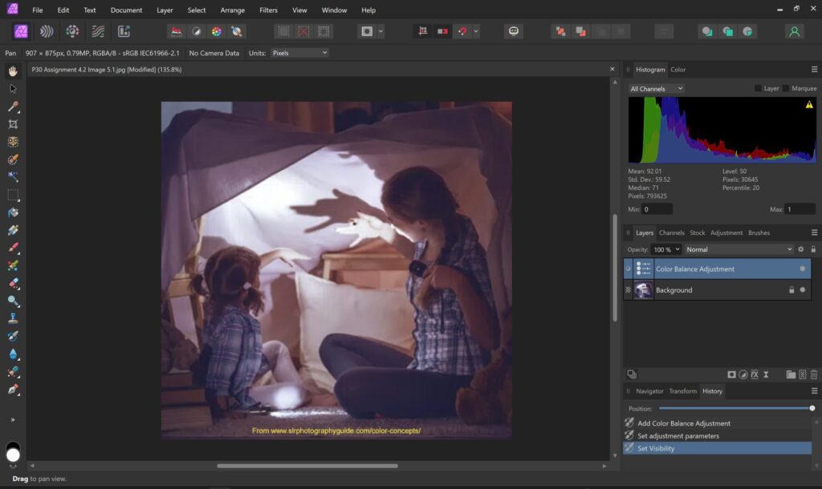Image resolution: width=822 pixels, height=489 pixels.
Task: Open the Normal blend mode dropdown
Action: pyautogui.click(x=739, y=249)
